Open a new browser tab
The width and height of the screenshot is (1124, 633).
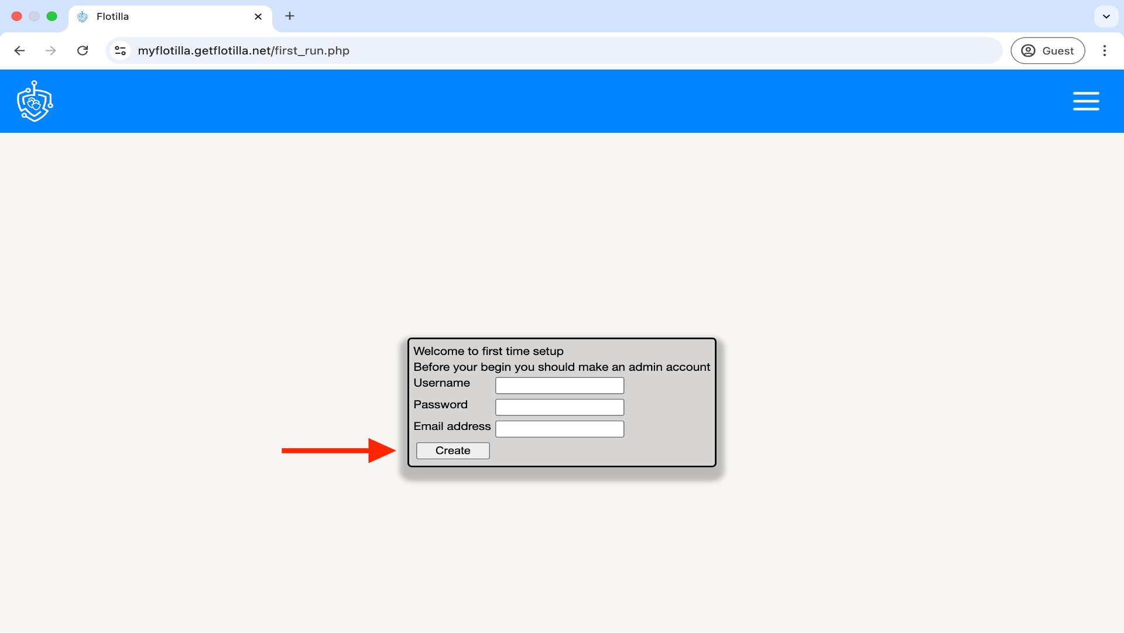(x=290, y=16)
